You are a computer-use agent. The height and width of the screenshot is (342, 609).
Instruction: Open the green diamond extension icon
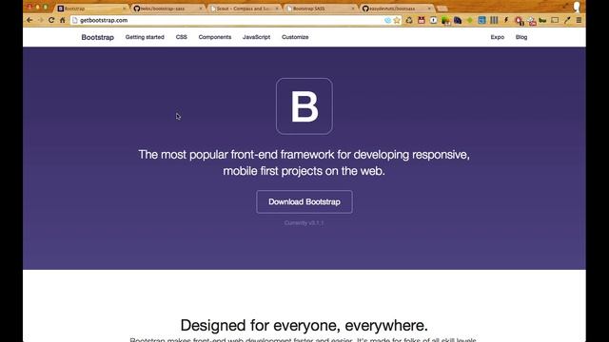click(x=469, y=20)
